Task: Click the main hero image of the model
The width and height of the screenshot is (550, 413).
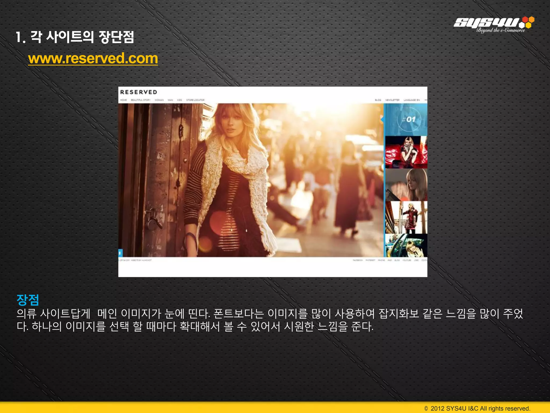Action: click(251, 180)
